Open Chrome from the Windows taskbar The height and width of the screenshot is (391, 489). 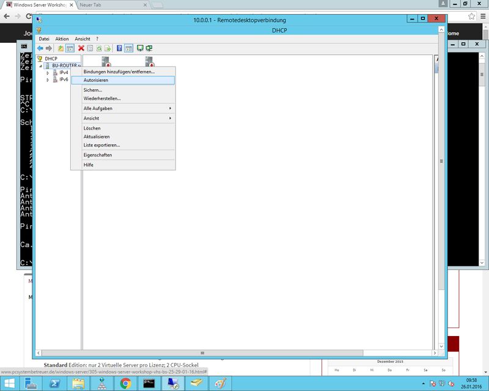pyautogui.click(x=125, y=383)
